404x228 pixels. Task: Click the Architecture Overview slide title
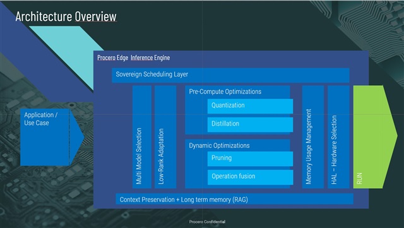66,16
